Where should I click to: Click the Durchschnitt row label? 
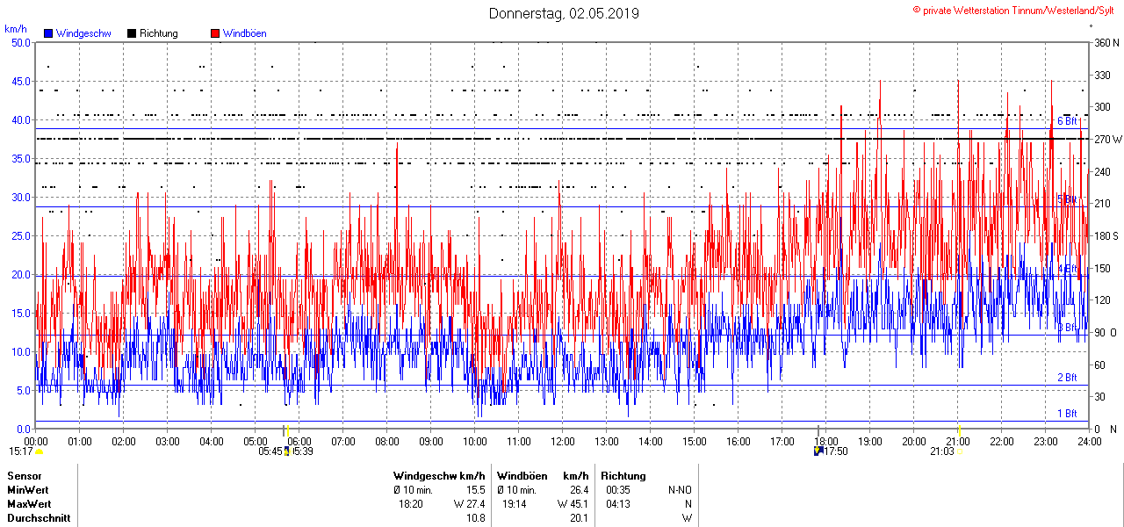click(39, 518)
